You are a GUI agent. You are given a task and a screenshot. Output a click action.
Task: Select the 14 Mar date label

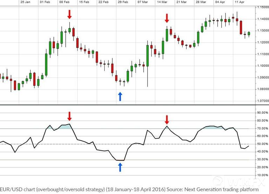coord(162,2)
